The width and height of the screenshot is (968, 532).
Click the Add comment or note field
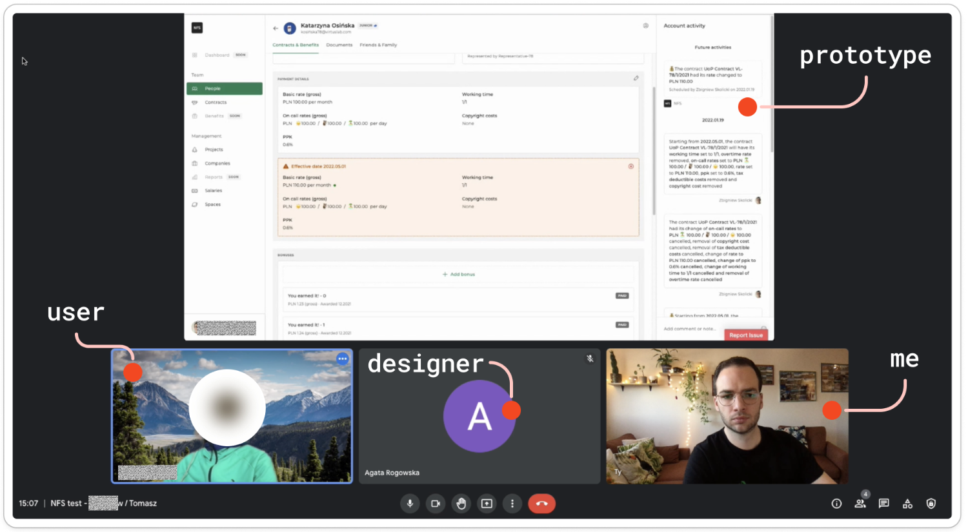691,329
